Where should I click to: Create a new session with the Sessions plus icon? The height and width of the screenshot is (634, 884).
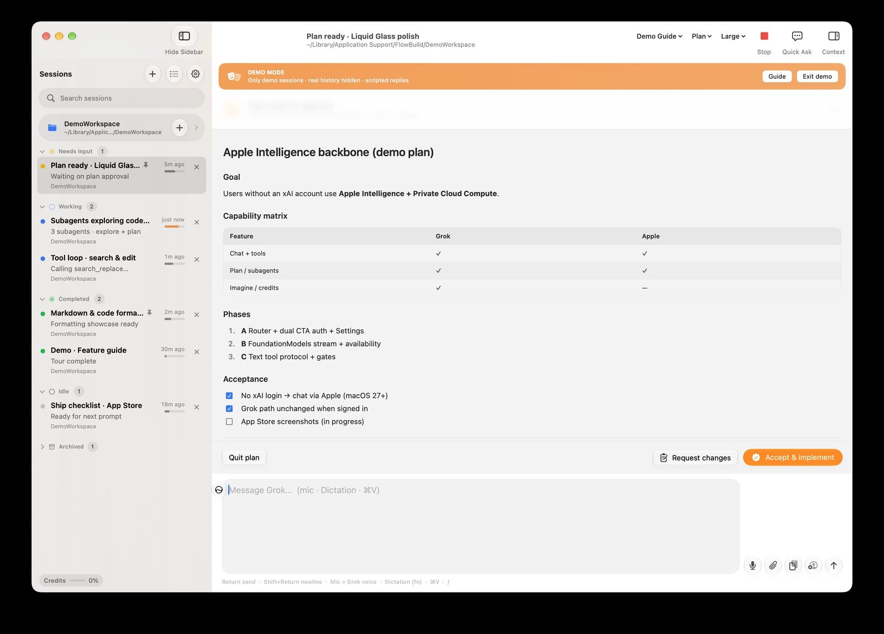click(152, 74)
